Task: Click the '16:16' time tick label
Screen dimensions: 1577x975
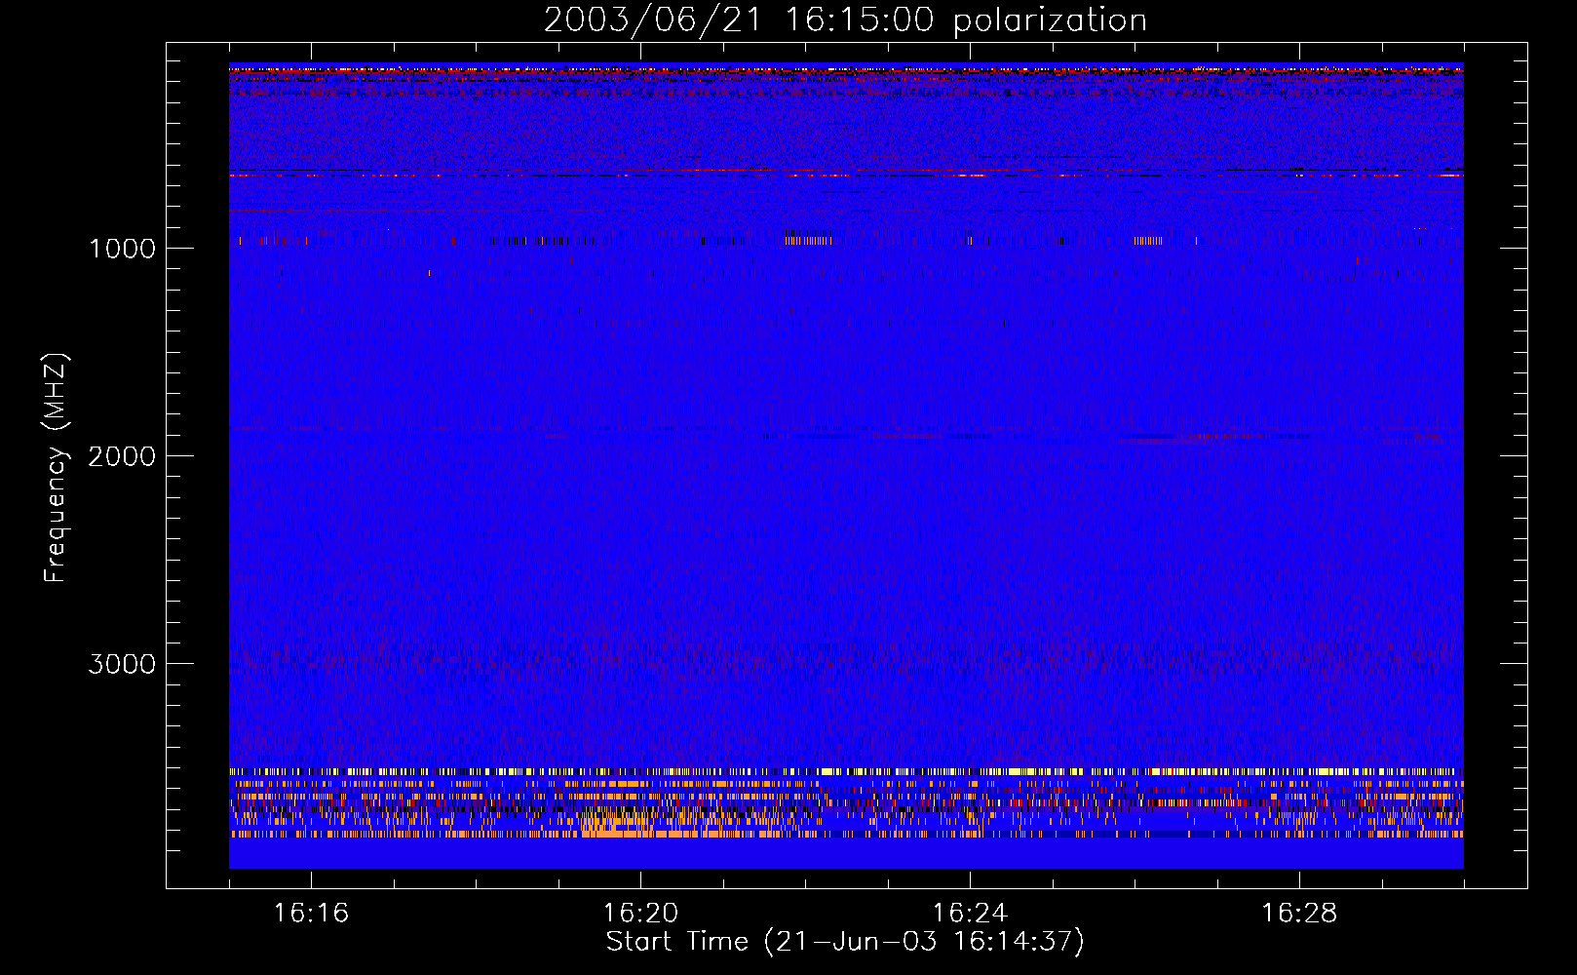Action: (x=311, y=914)
